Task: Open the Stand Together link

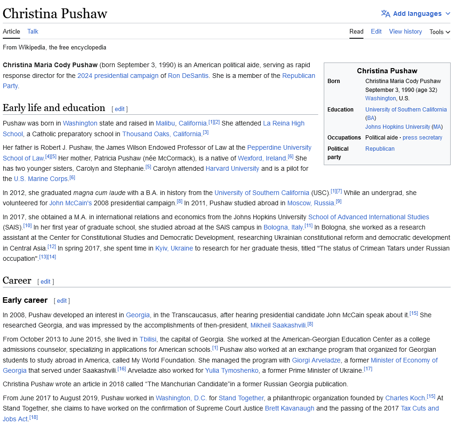Action: coord(241,398)
